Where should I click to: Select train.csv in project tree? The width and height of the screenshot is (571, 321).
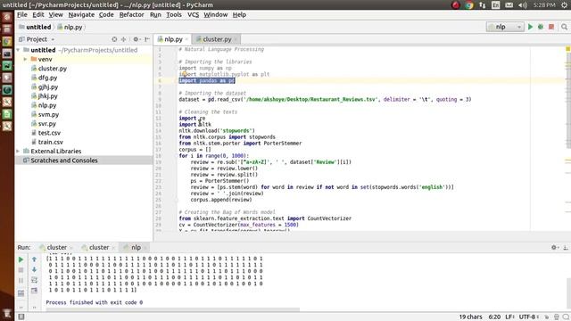[50, 142]
